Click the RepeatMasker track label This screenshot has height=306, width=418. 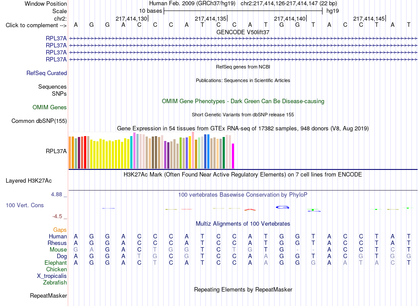click(x=48, y=295)
